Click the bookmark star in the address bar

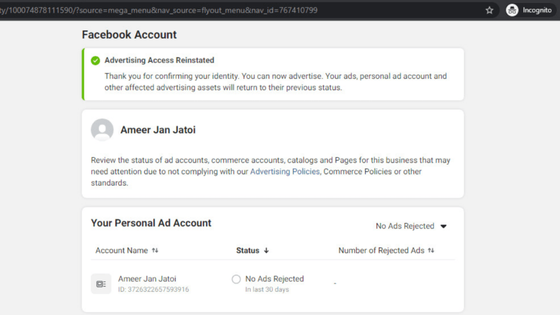(x=489, y=10)
